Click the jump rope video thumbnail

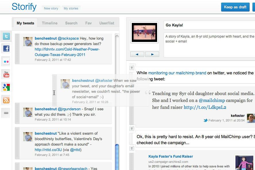click(x=144, y=32)
